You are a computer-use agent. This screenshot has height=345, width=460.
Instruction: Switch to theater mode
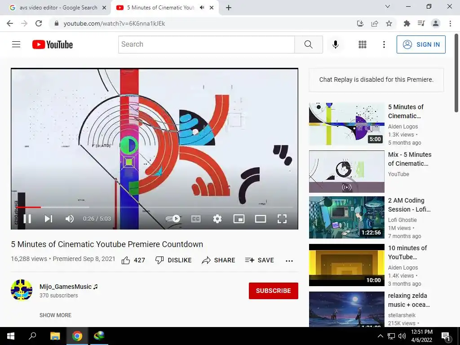coord(261,219)
